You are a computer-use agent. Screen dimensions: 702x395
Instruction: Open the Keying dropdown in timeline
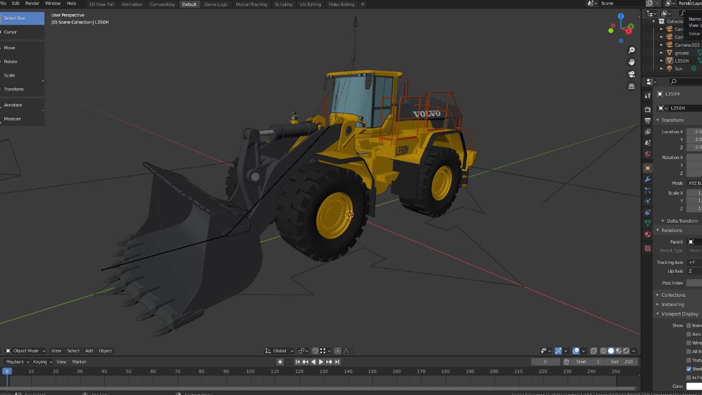[x=42, y=362]
